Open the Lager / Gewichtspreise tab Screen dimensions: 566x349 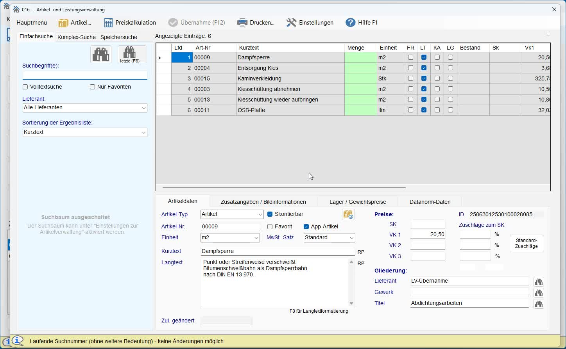point(357,202)
